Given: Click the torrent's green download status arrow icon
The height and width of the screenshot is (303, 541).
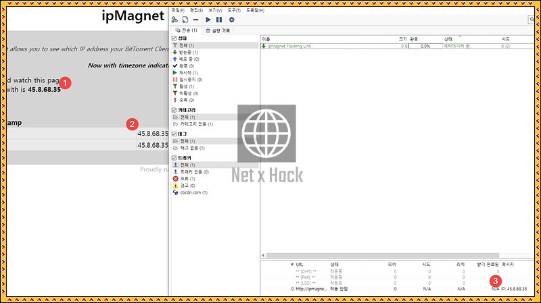Looking at the screenshot, I should coord(264,46).
